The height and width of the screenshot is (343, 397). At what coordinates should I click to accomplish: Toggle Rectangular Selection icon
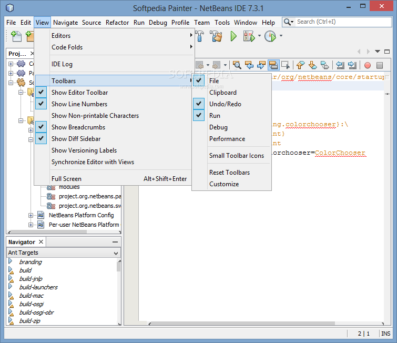tap(286, 65)
